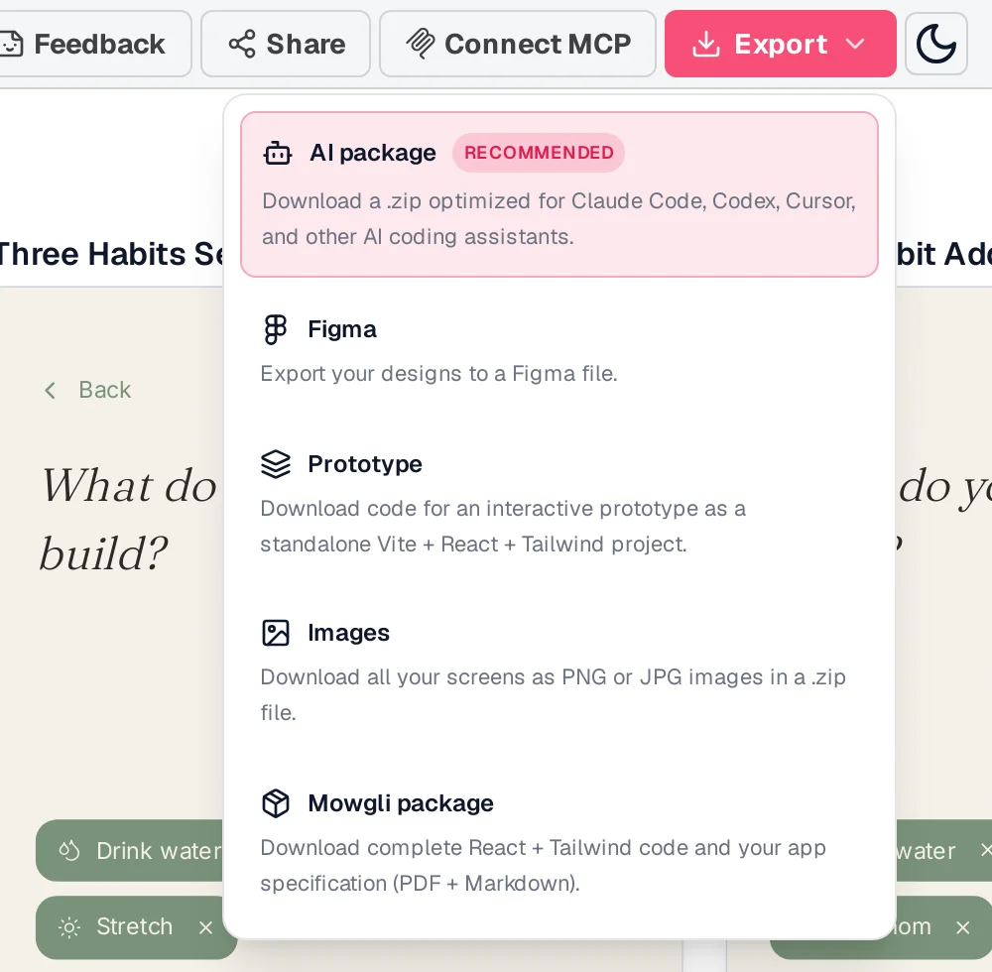The image size is (992, 972).
Task: Click the layers icon next to Prototype
Action: tap(276, 464)
